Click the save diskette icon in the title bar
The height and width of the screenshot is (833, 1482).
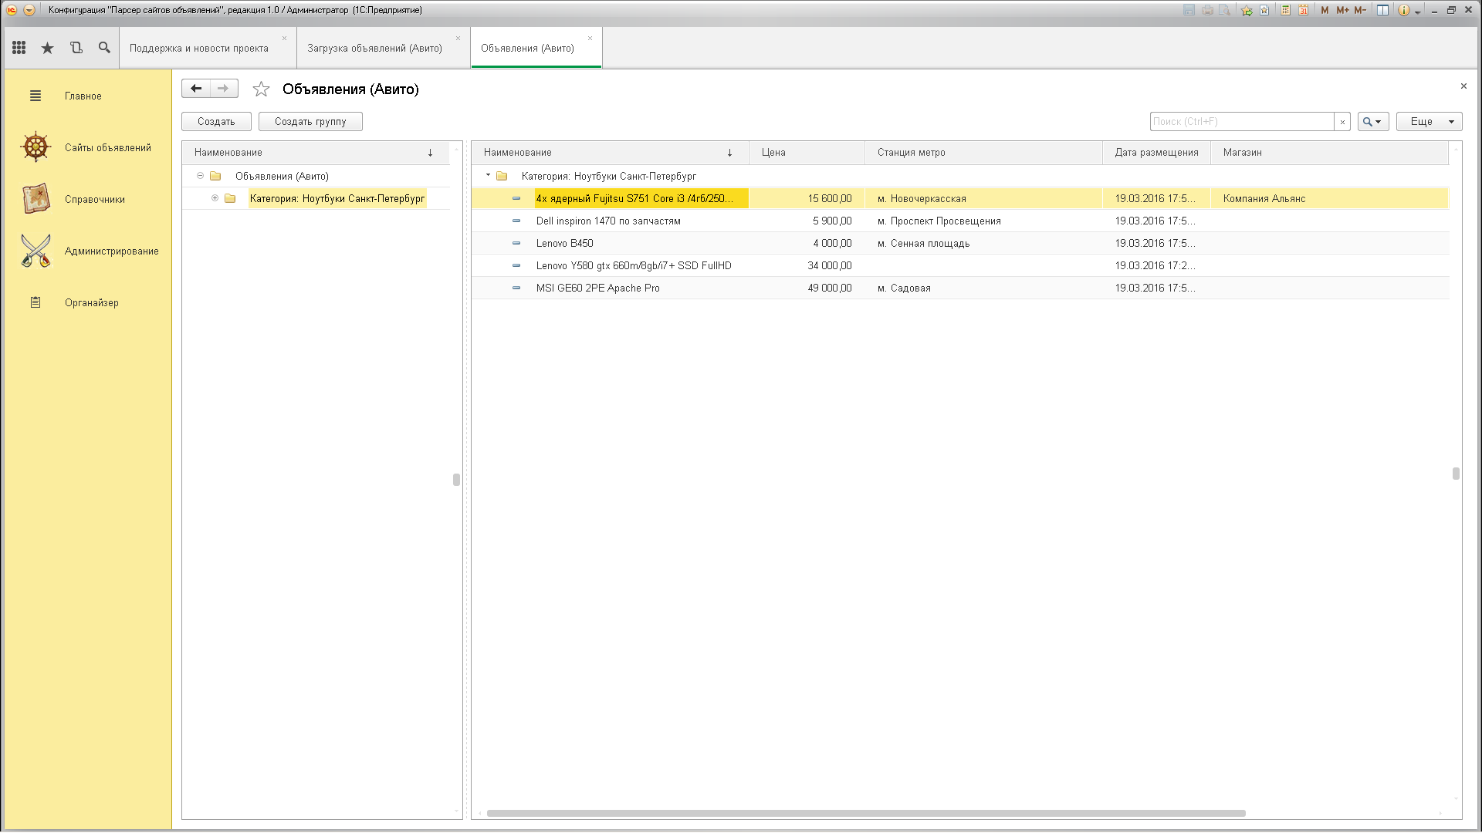click(1189, 10)
